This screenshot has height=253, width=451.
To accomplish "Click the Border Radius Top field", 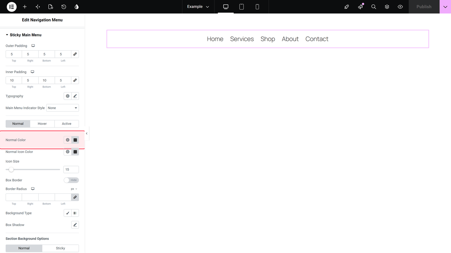I will tap(14, 197).
